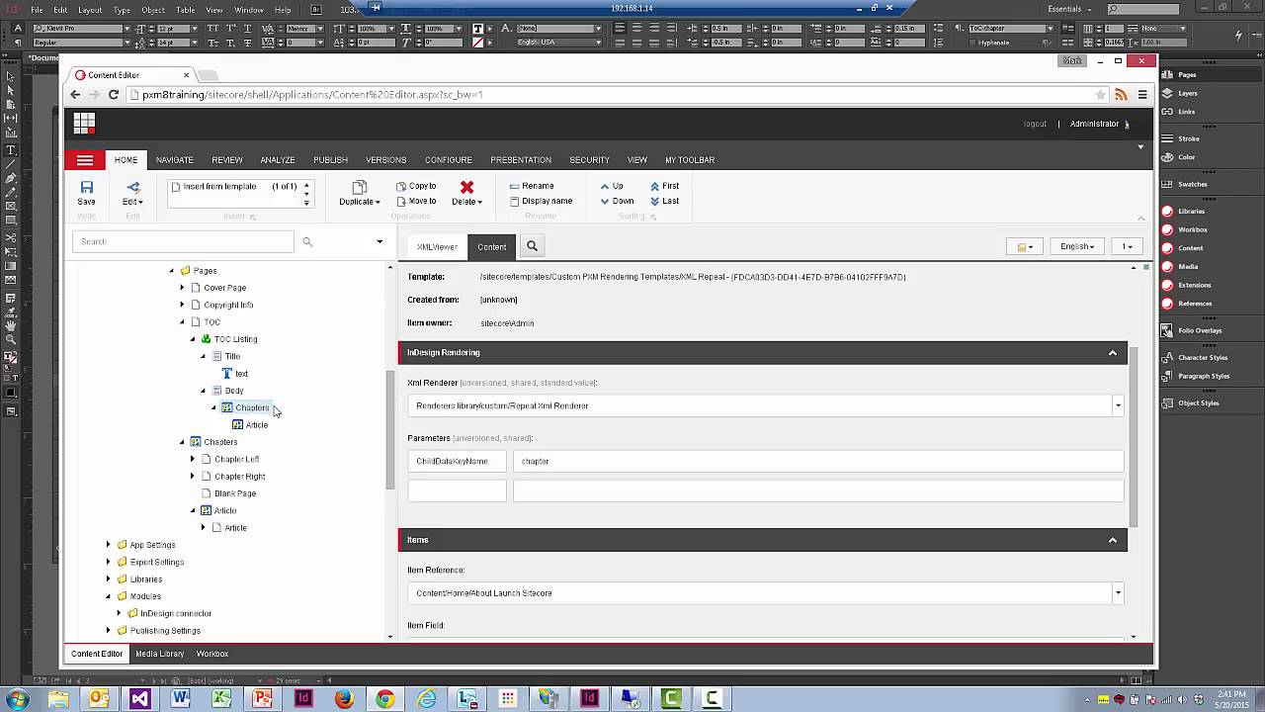Select the InDesign connector tree item
Viewport: 1265px width, 712px height.
coord(175,613)
